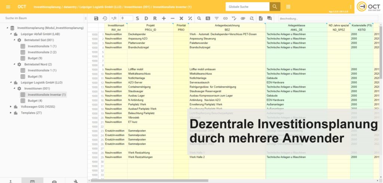This screenshot has width=383, height=183.
Task: Collapse Betriebsteil Süd (001) node
Action: click(14, 40)
